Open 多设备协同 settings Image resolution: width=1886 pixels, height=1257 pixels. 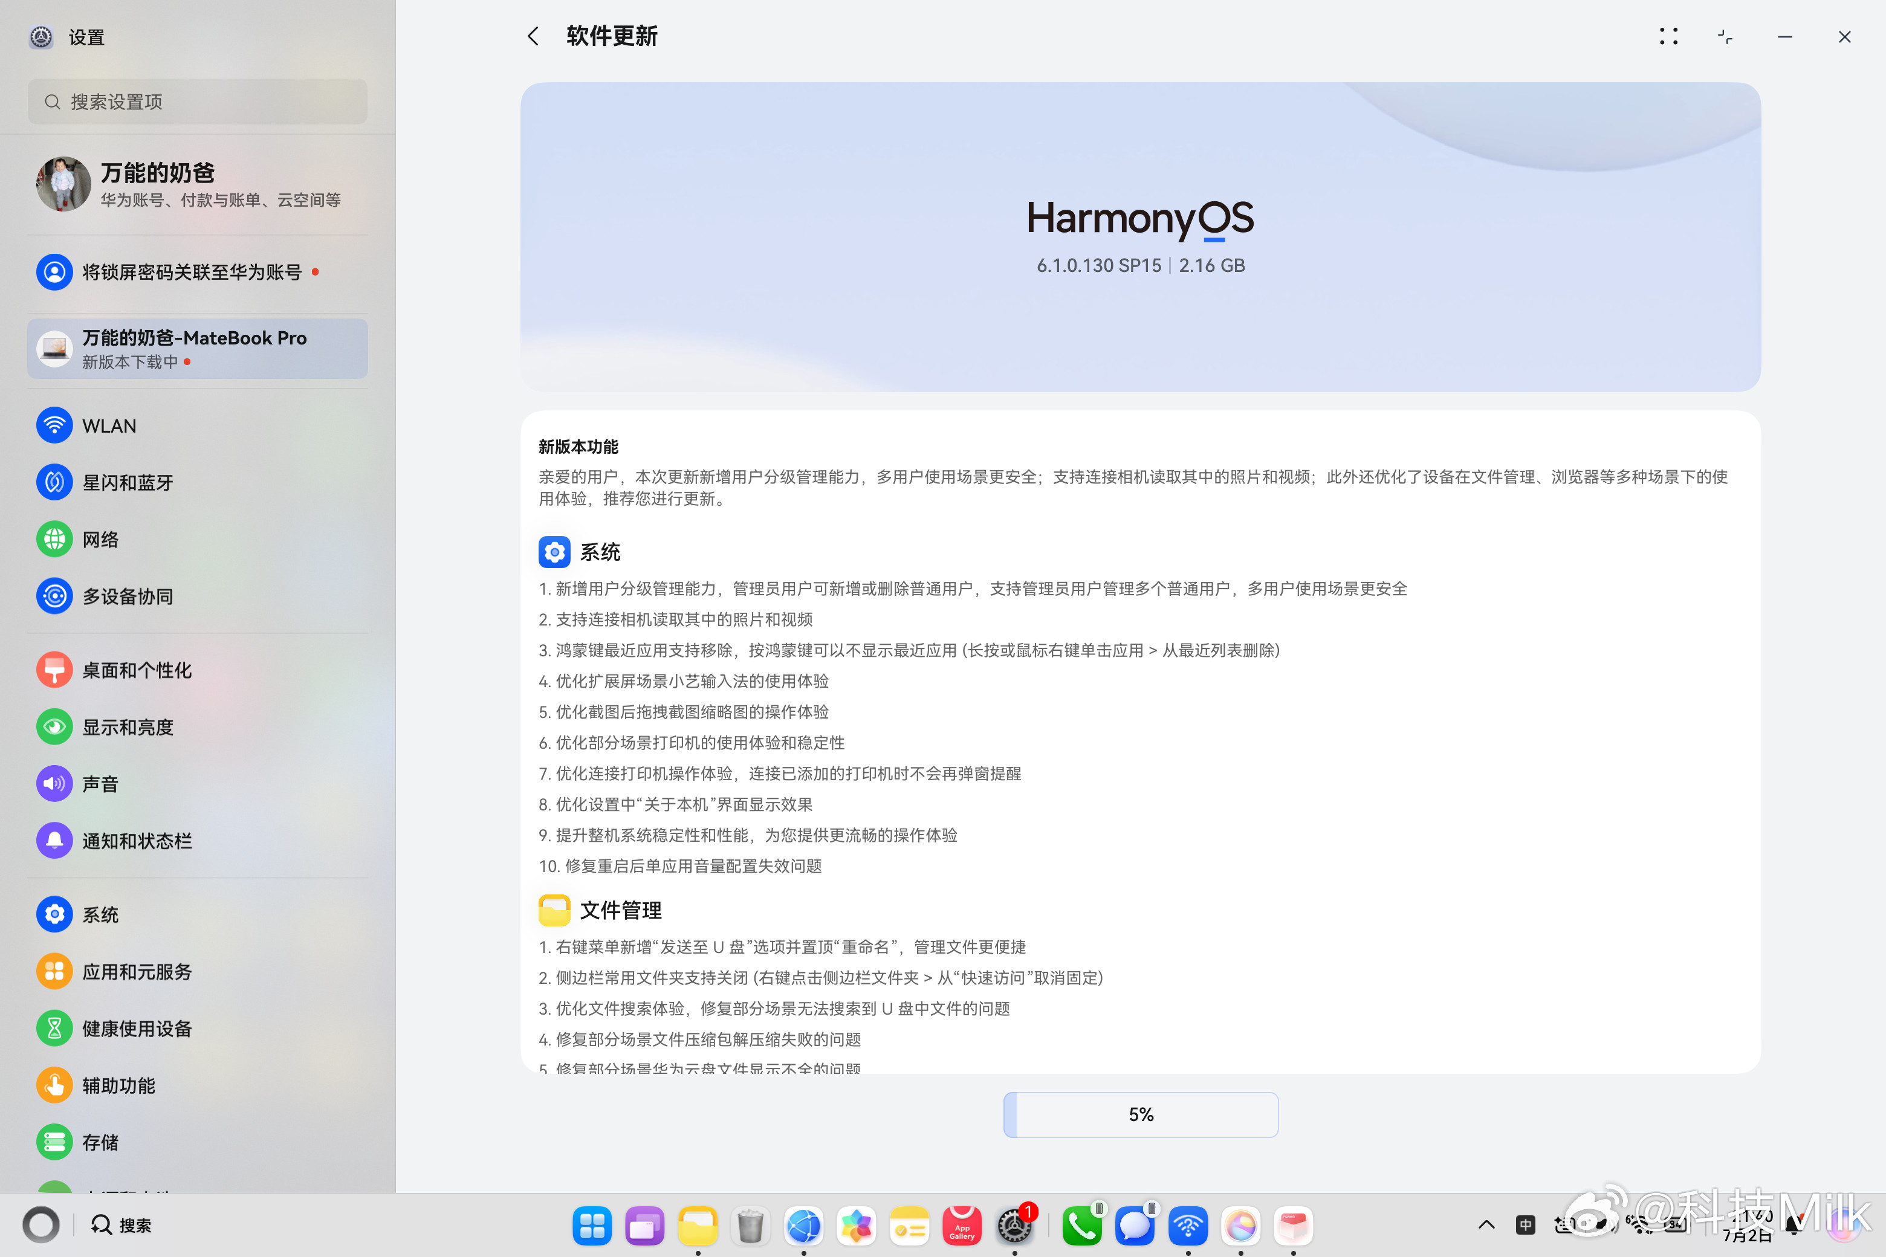(198, 596)
